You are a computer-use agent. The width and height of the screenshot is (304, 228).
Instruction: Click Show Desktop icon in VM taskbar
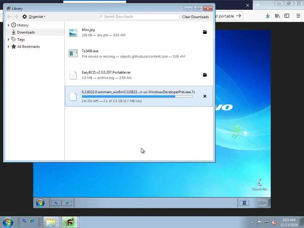(56, 203)
